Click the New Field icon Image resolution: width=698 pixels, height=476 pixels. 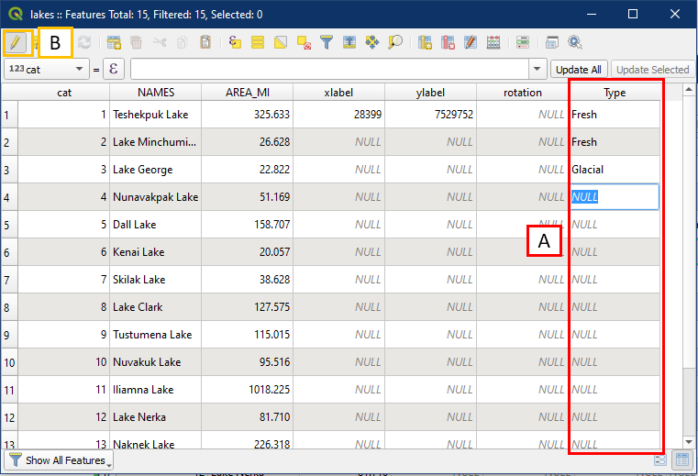[x=425, y=42]
